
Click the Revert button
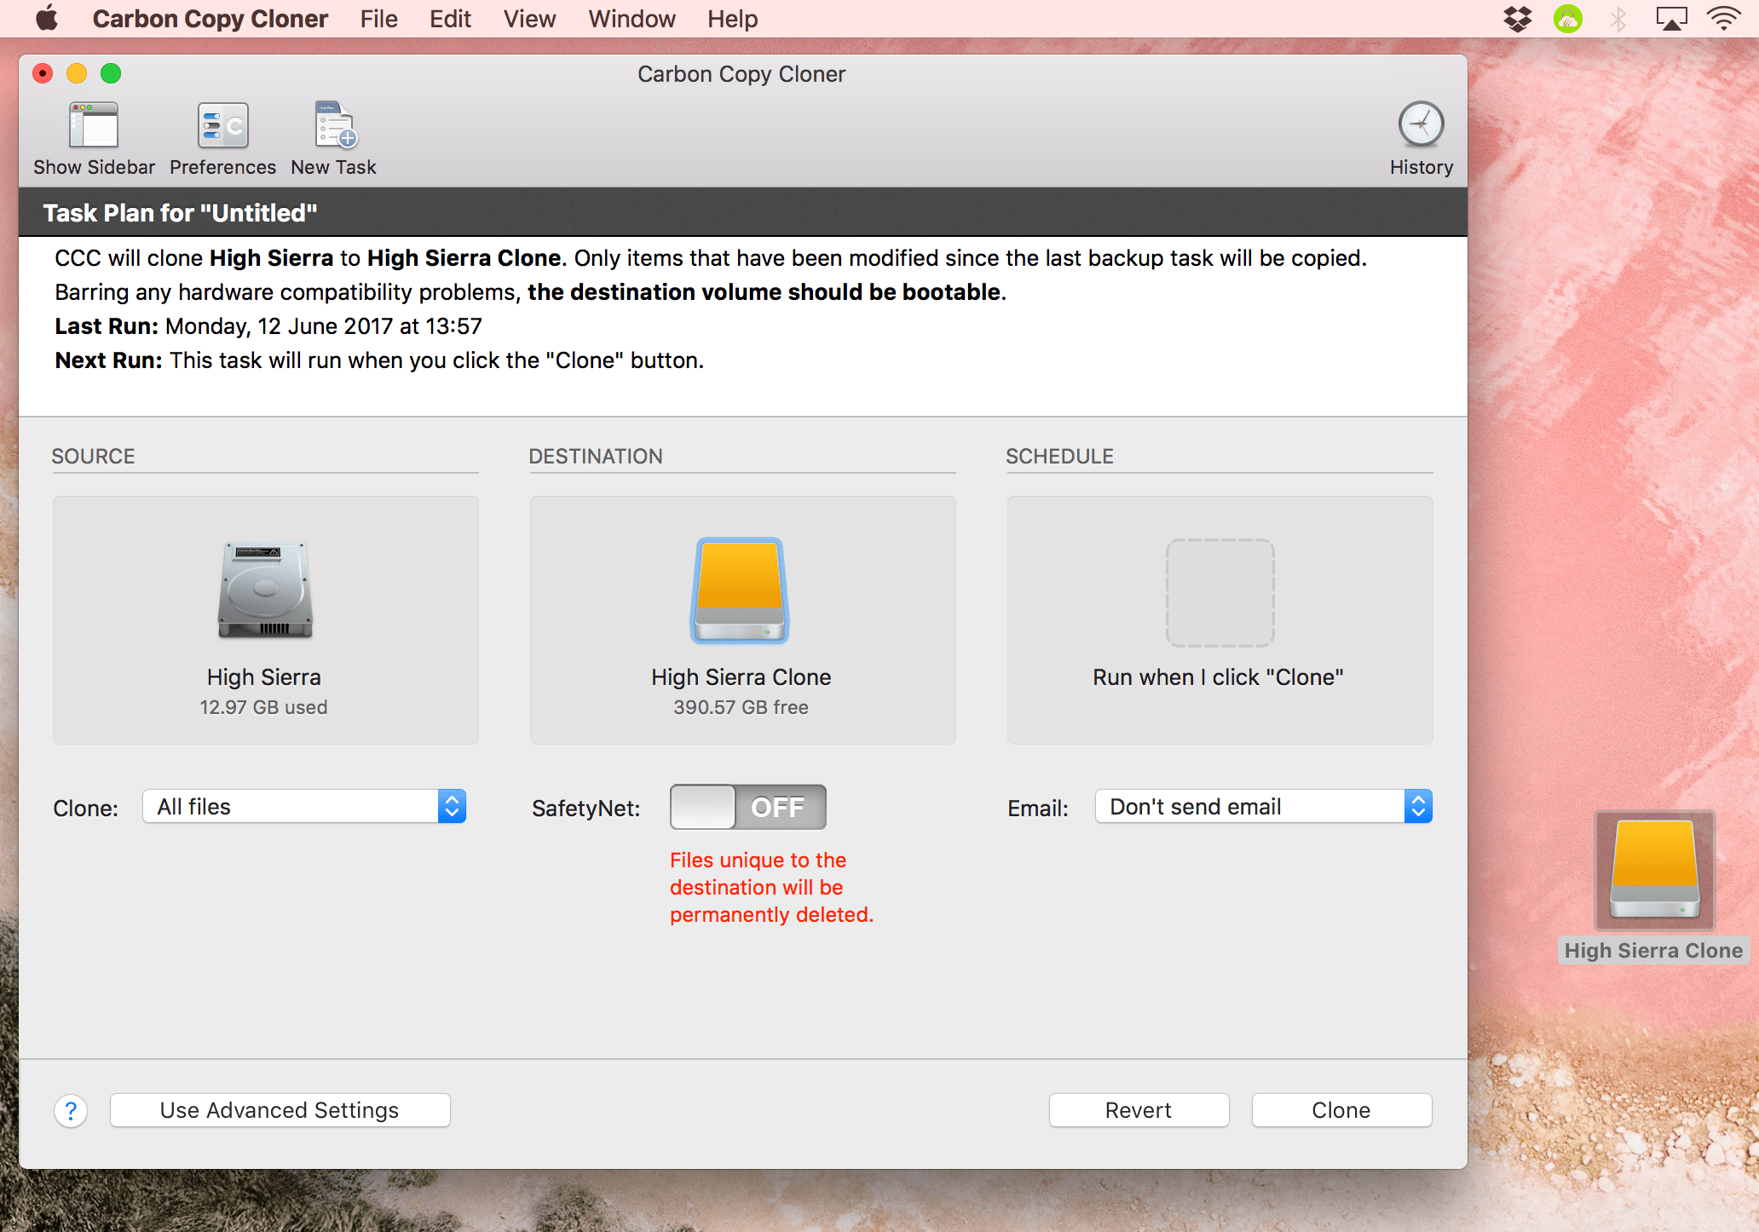(x=1139, y=1110)
